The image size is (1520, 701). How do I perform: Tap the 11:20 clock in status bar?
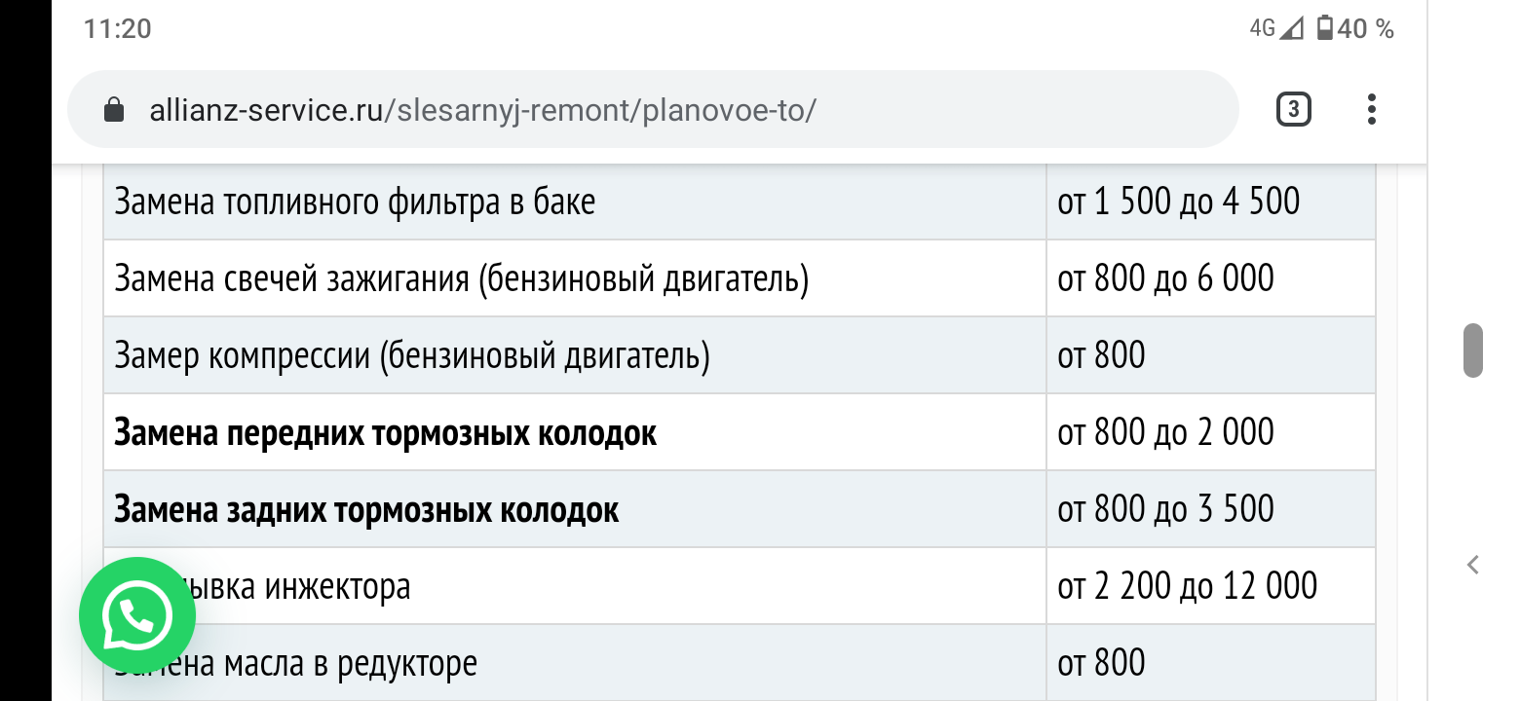tap(118, 28)
